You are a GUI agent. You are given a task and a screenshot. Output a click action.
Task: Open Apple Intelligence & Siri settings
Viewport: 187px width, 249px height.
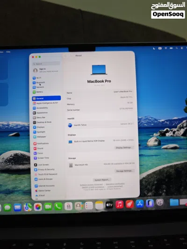(45, 103)
